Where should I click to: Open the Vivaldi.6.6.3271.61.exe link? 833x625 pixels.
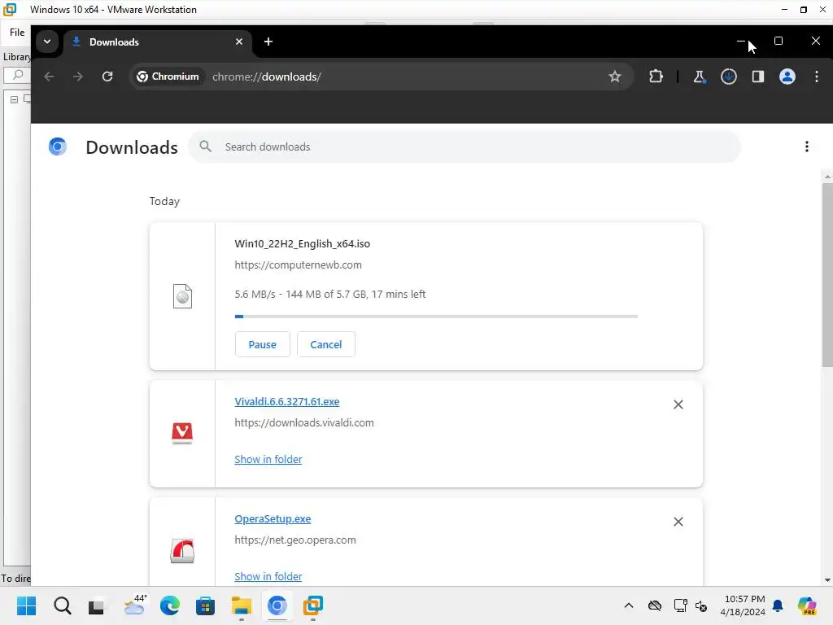(287, 402)
